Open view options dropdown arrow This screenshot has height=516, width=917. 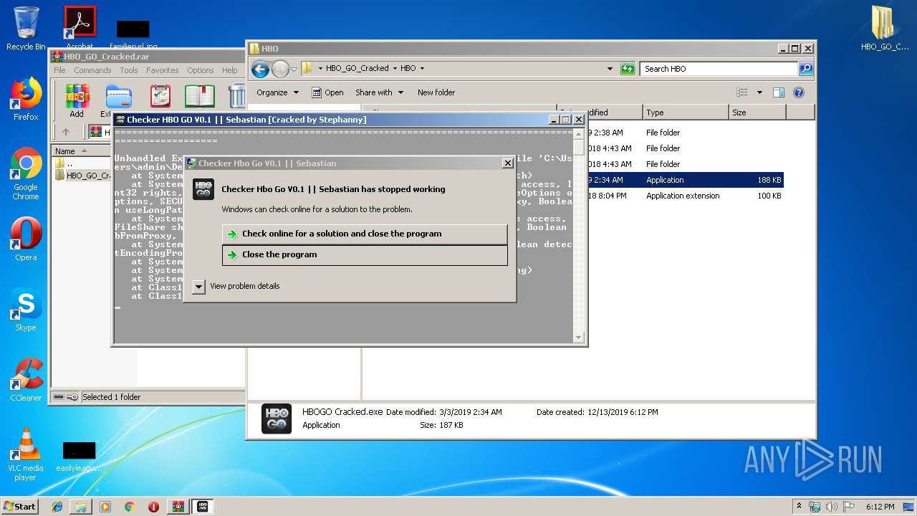(759, 92)
